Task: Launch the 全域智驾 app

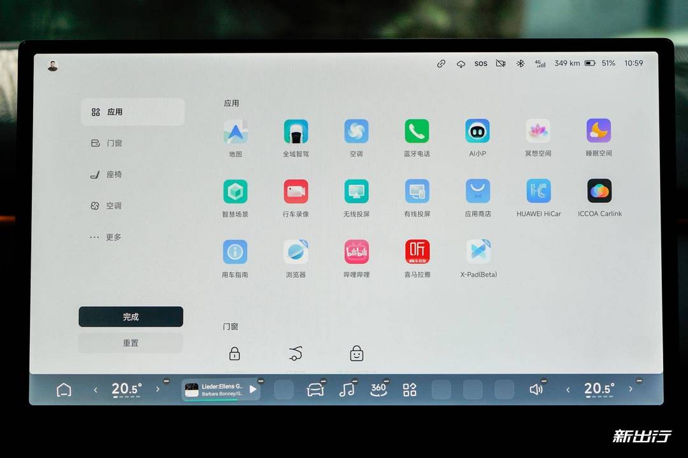Action: pos(296,132)
